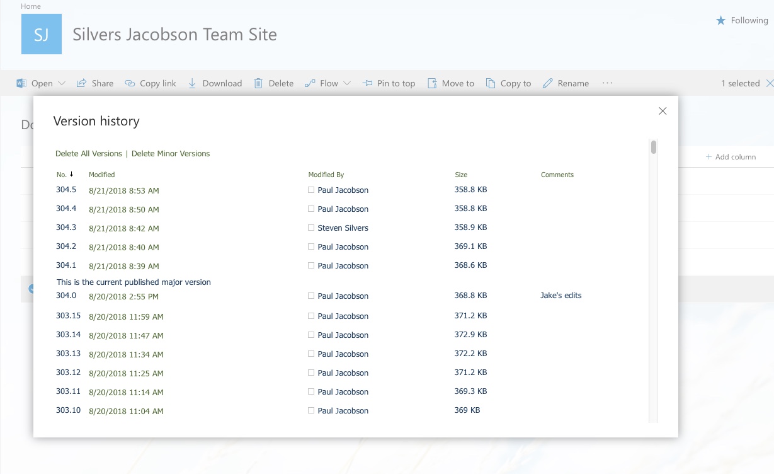This screenshot has width=774, height=474.
Task: Click the plus icon for Add column
Action: click(709, 157)
